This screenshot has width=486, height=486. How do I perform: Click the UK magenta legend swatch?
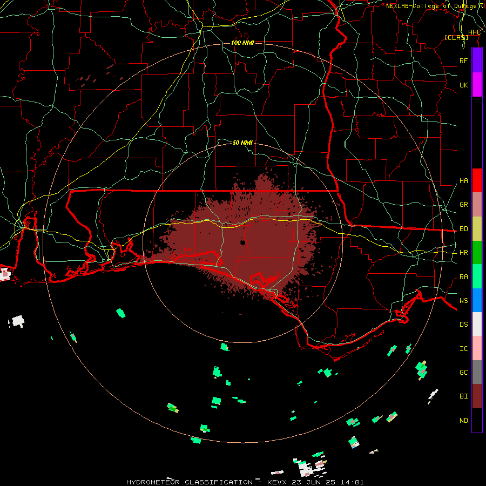pos(477,85)
